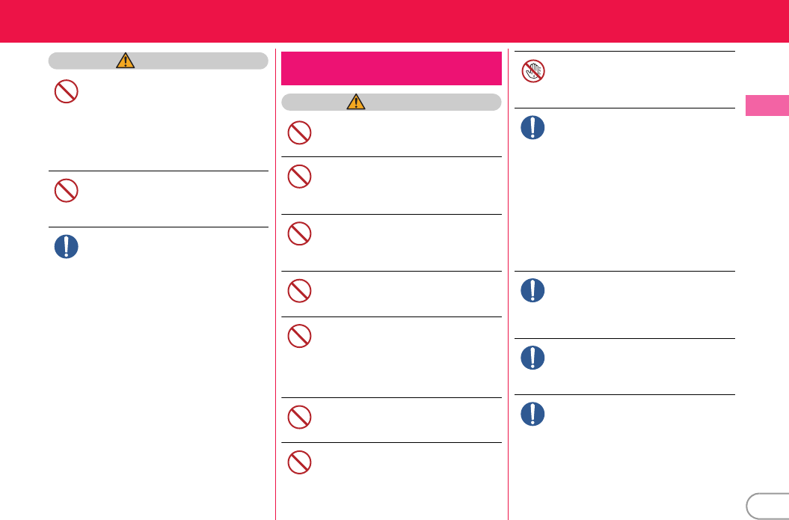Select the no-wet-hands prohibition icon
This screenshot has width=789, height=520.
pyautogui.click(x=533, y=71)
